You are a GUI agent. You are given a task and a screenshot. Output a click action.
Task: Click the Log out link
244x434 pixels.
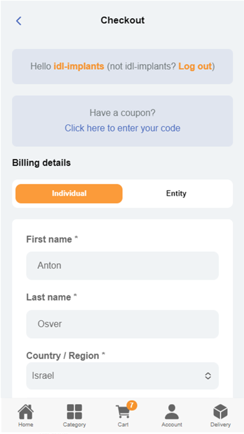point(195,67)
